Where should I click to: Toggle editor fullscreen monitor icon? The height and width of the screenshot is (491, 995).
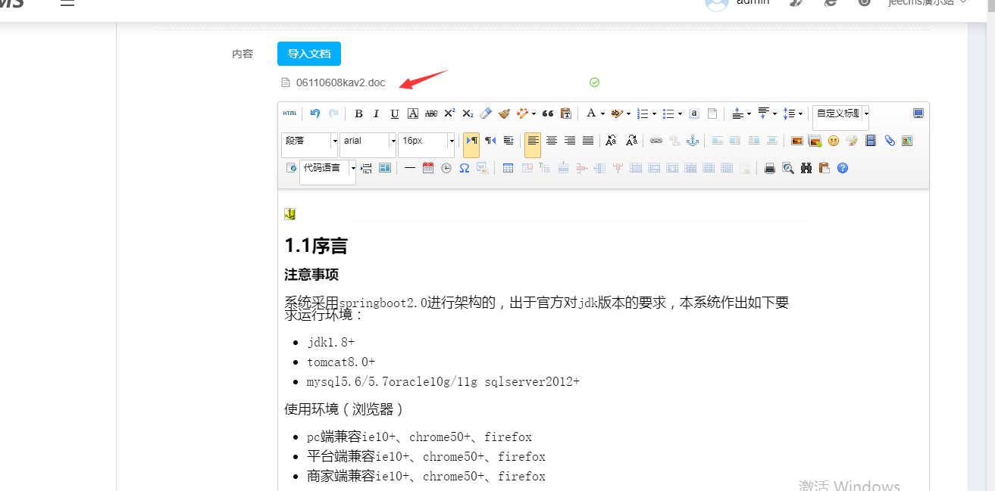pyautogui.click(x=918, y=113)
